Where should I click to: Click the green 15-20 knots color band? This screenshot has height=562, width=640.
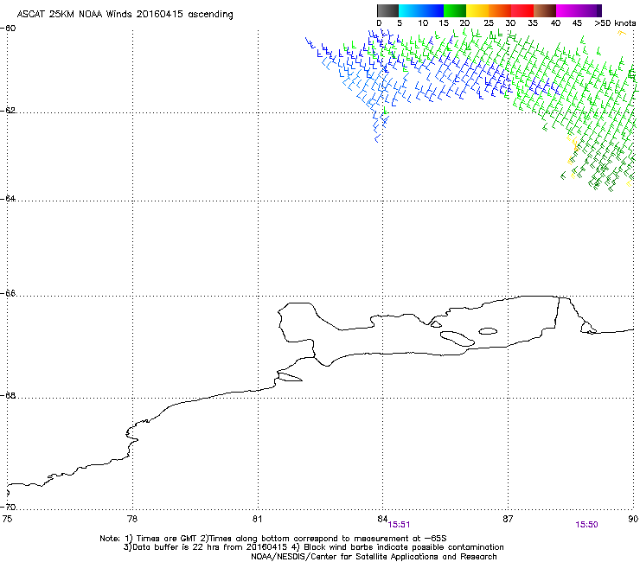click(455, 10)
